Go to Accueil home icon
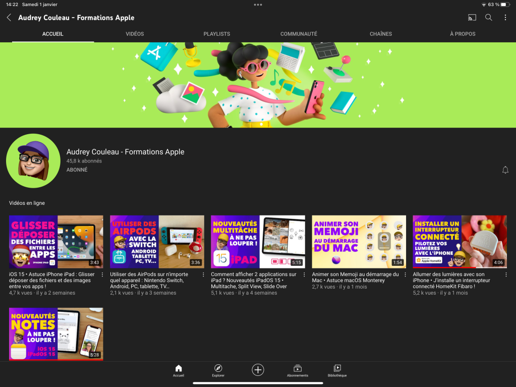 178,370
